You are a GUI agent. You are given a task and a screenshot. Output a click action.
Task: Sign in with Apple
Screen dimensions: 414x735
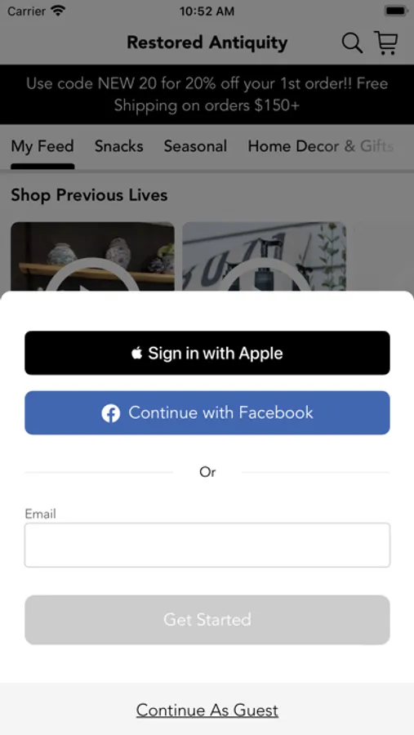(207, 353)
